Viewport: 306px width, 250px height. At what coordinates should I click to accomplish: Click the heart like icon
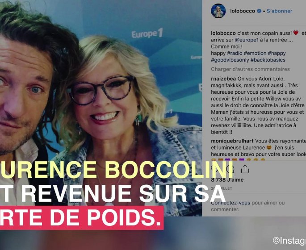(x=215, y=169)
